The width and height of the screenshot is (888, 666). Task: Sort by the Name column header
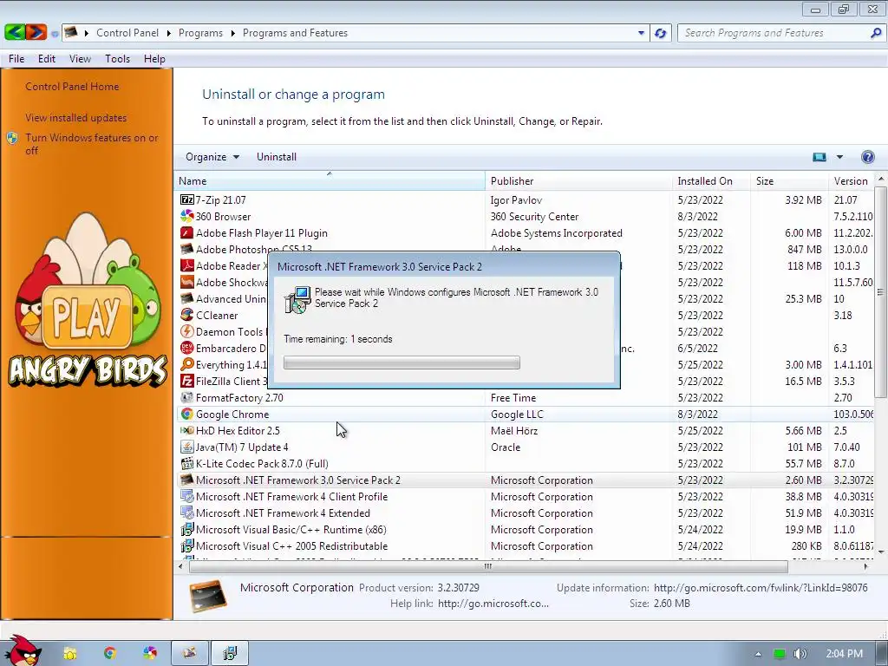tap(329, 180)
